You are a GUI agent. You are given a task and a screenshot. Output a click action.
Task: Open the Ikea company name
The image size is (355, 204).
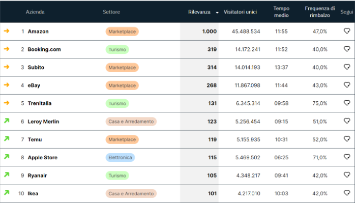pyautogui.click(x=33, y=194)
